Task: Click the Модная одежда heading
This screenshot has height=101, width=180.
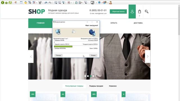Action: [57, 10]
